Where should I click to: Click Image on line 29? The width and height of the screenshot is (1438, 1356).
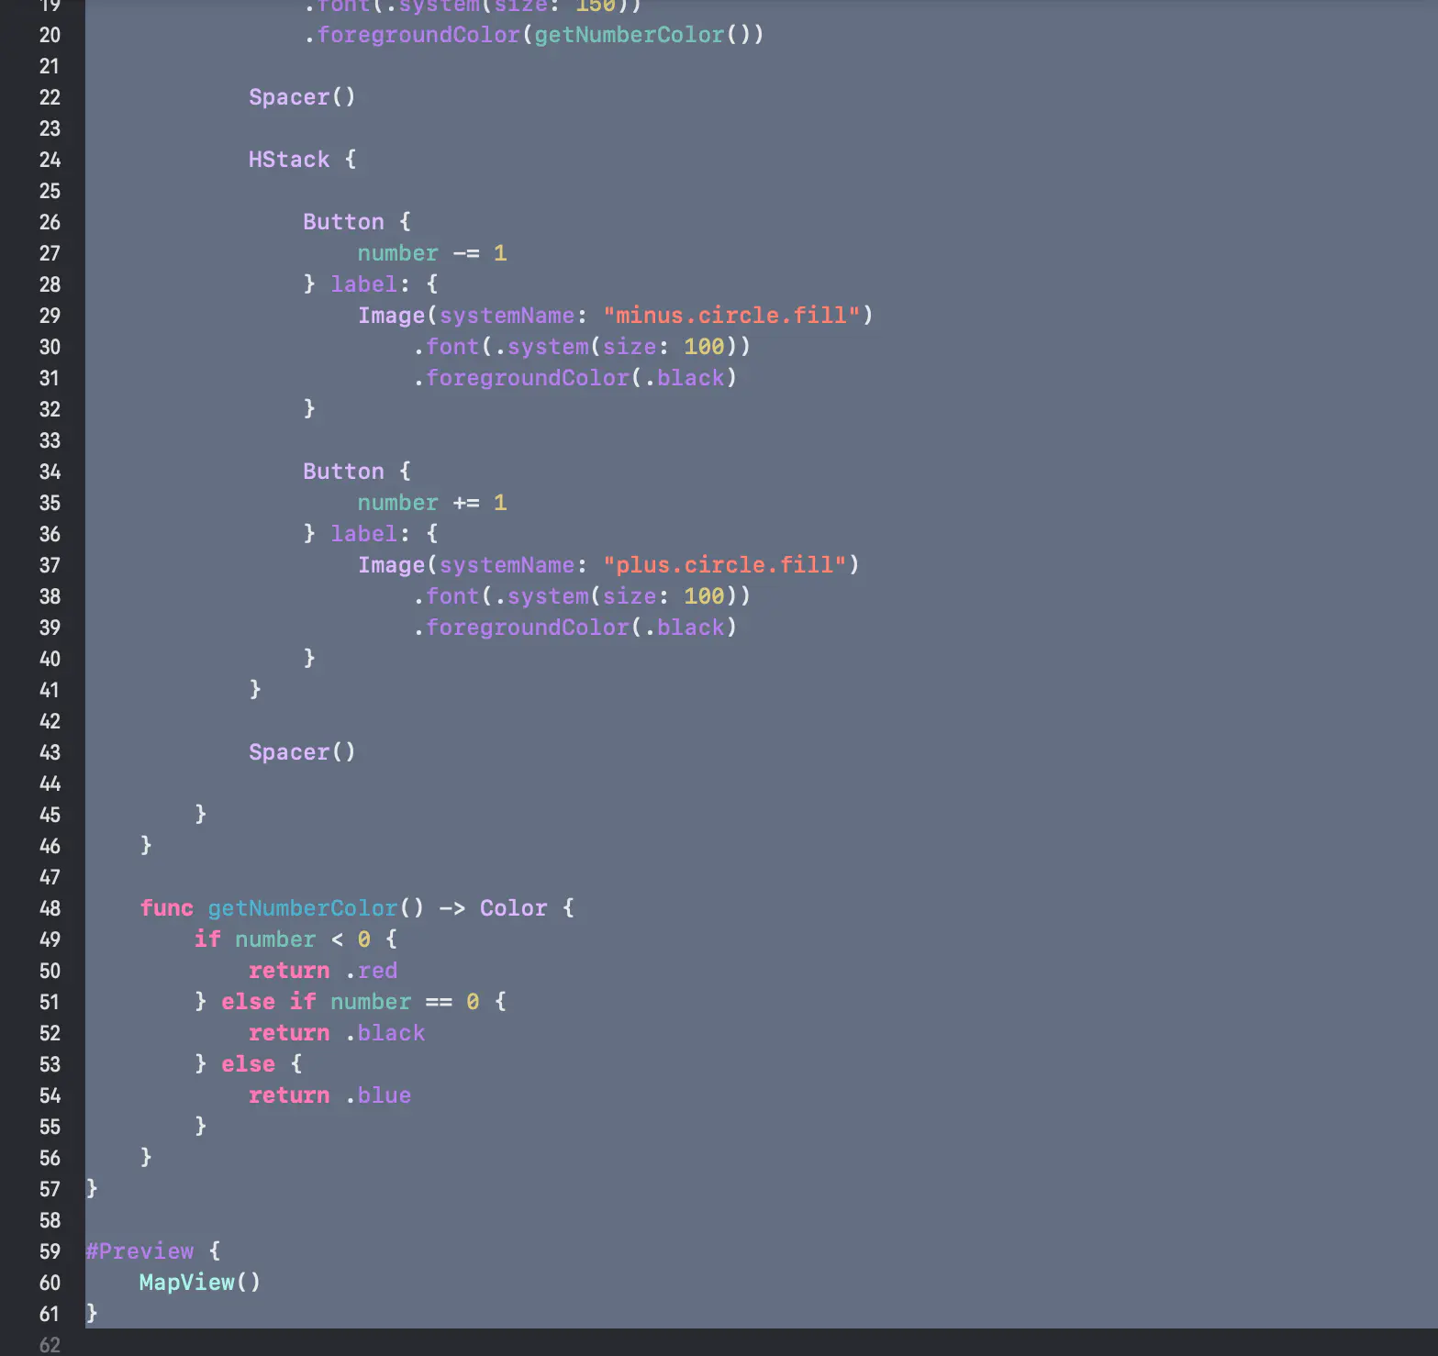point(392,316)
